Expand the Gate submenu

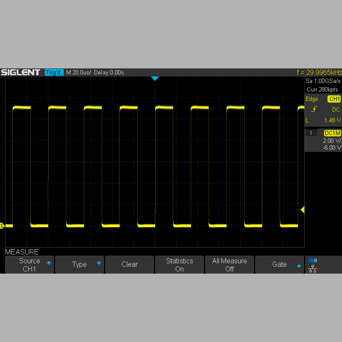[x=280, y=265]
